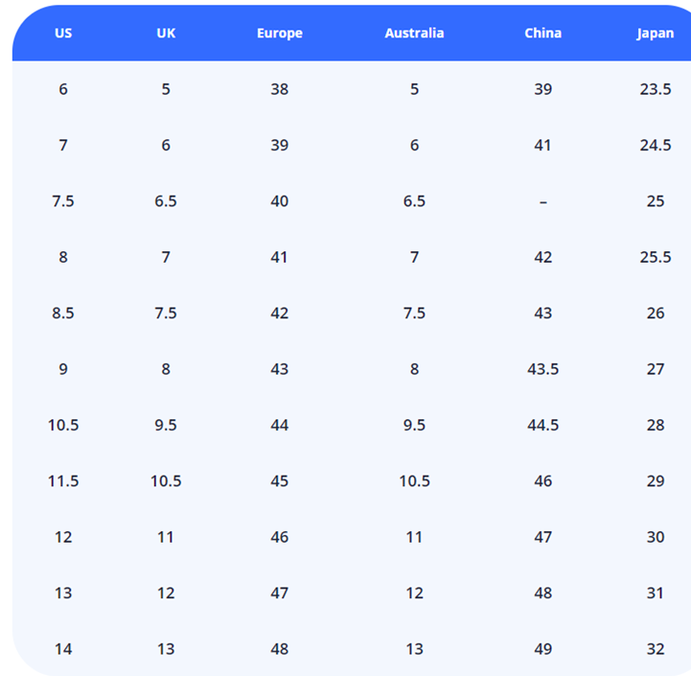691x676 pixels.
Task: Select Japan size 28 cell
Action: (x=655, y=425)
